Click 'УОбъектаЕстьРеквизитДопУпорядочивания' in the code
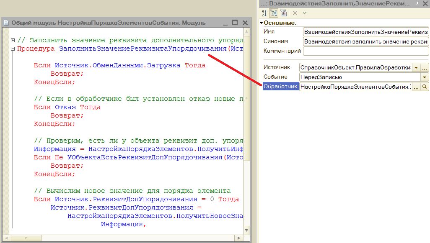The image size is (430, 243). click(x=145, y=157)
